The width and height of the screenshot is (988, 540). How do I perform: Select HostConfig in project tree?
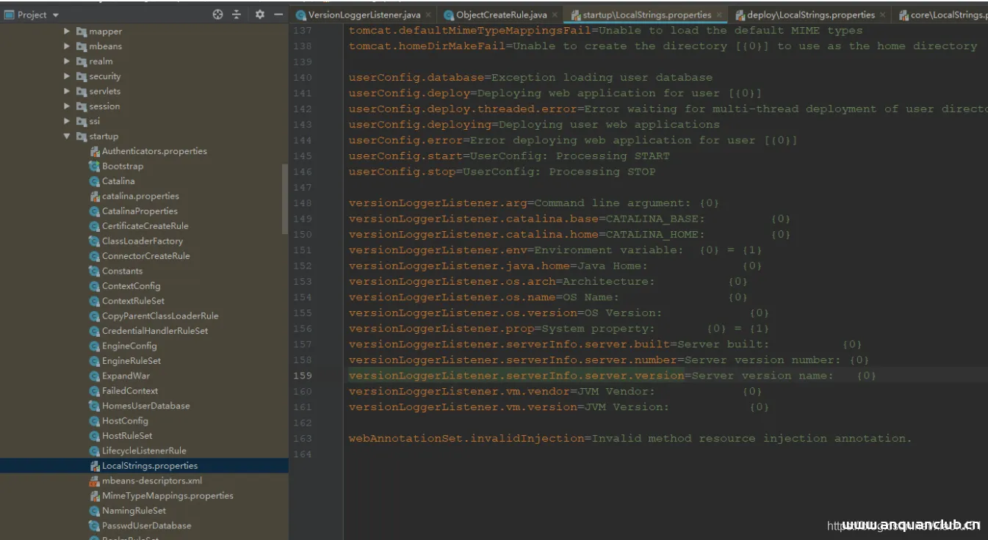click(x=125, y=421)
